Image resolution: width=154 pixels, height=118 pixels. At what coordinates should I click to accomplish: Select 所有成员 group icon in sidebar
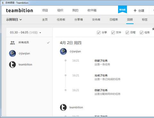(x=13, y=43)
